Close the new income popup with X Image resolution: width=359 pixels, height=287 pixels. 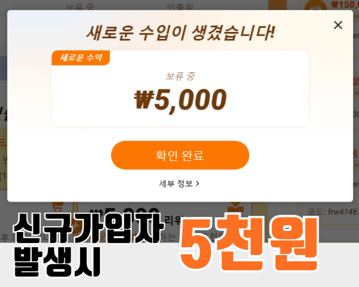338,25
